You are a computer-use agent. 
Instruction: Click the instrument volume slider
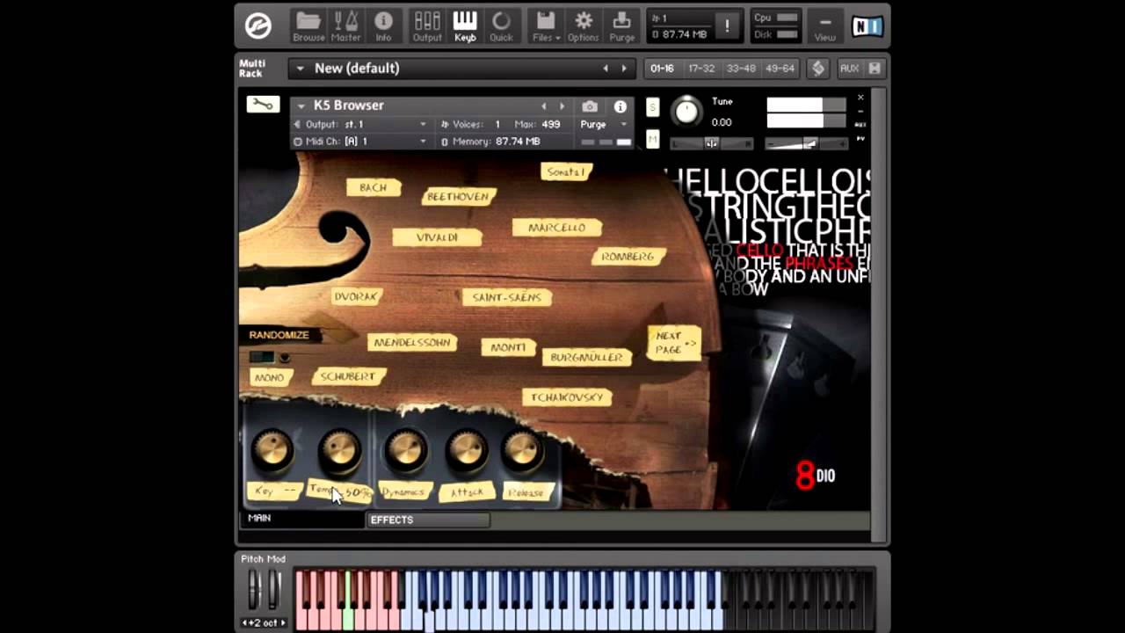[805, 143]
